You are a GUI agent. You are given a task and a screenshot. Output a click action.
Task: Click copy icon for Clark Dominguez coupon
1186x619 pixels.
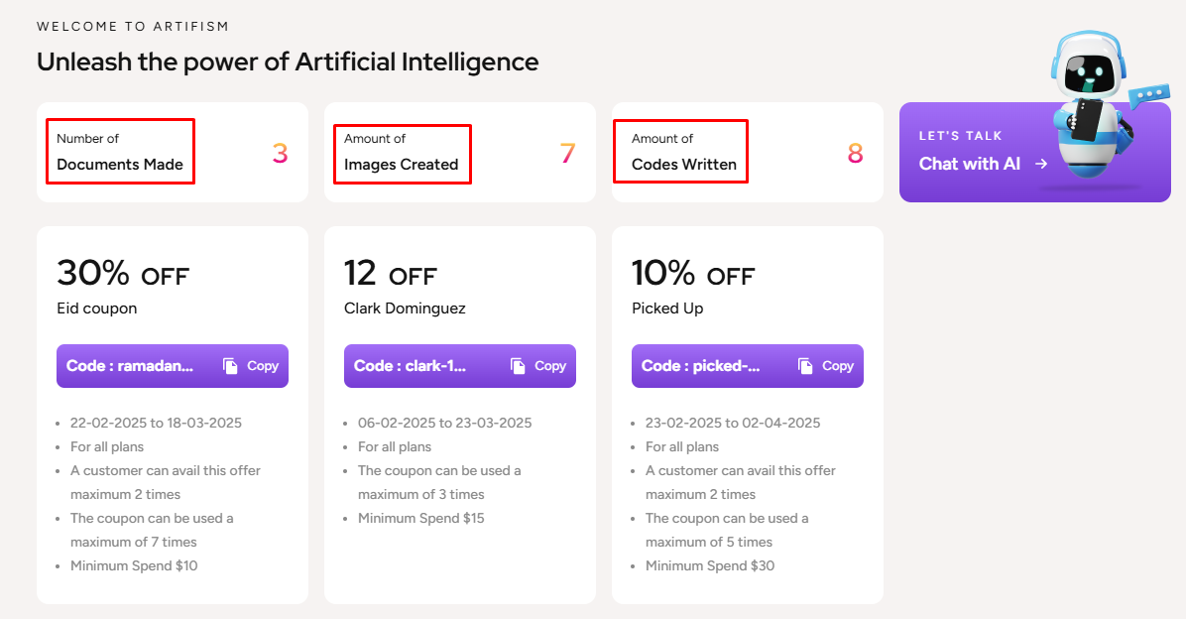519,366
